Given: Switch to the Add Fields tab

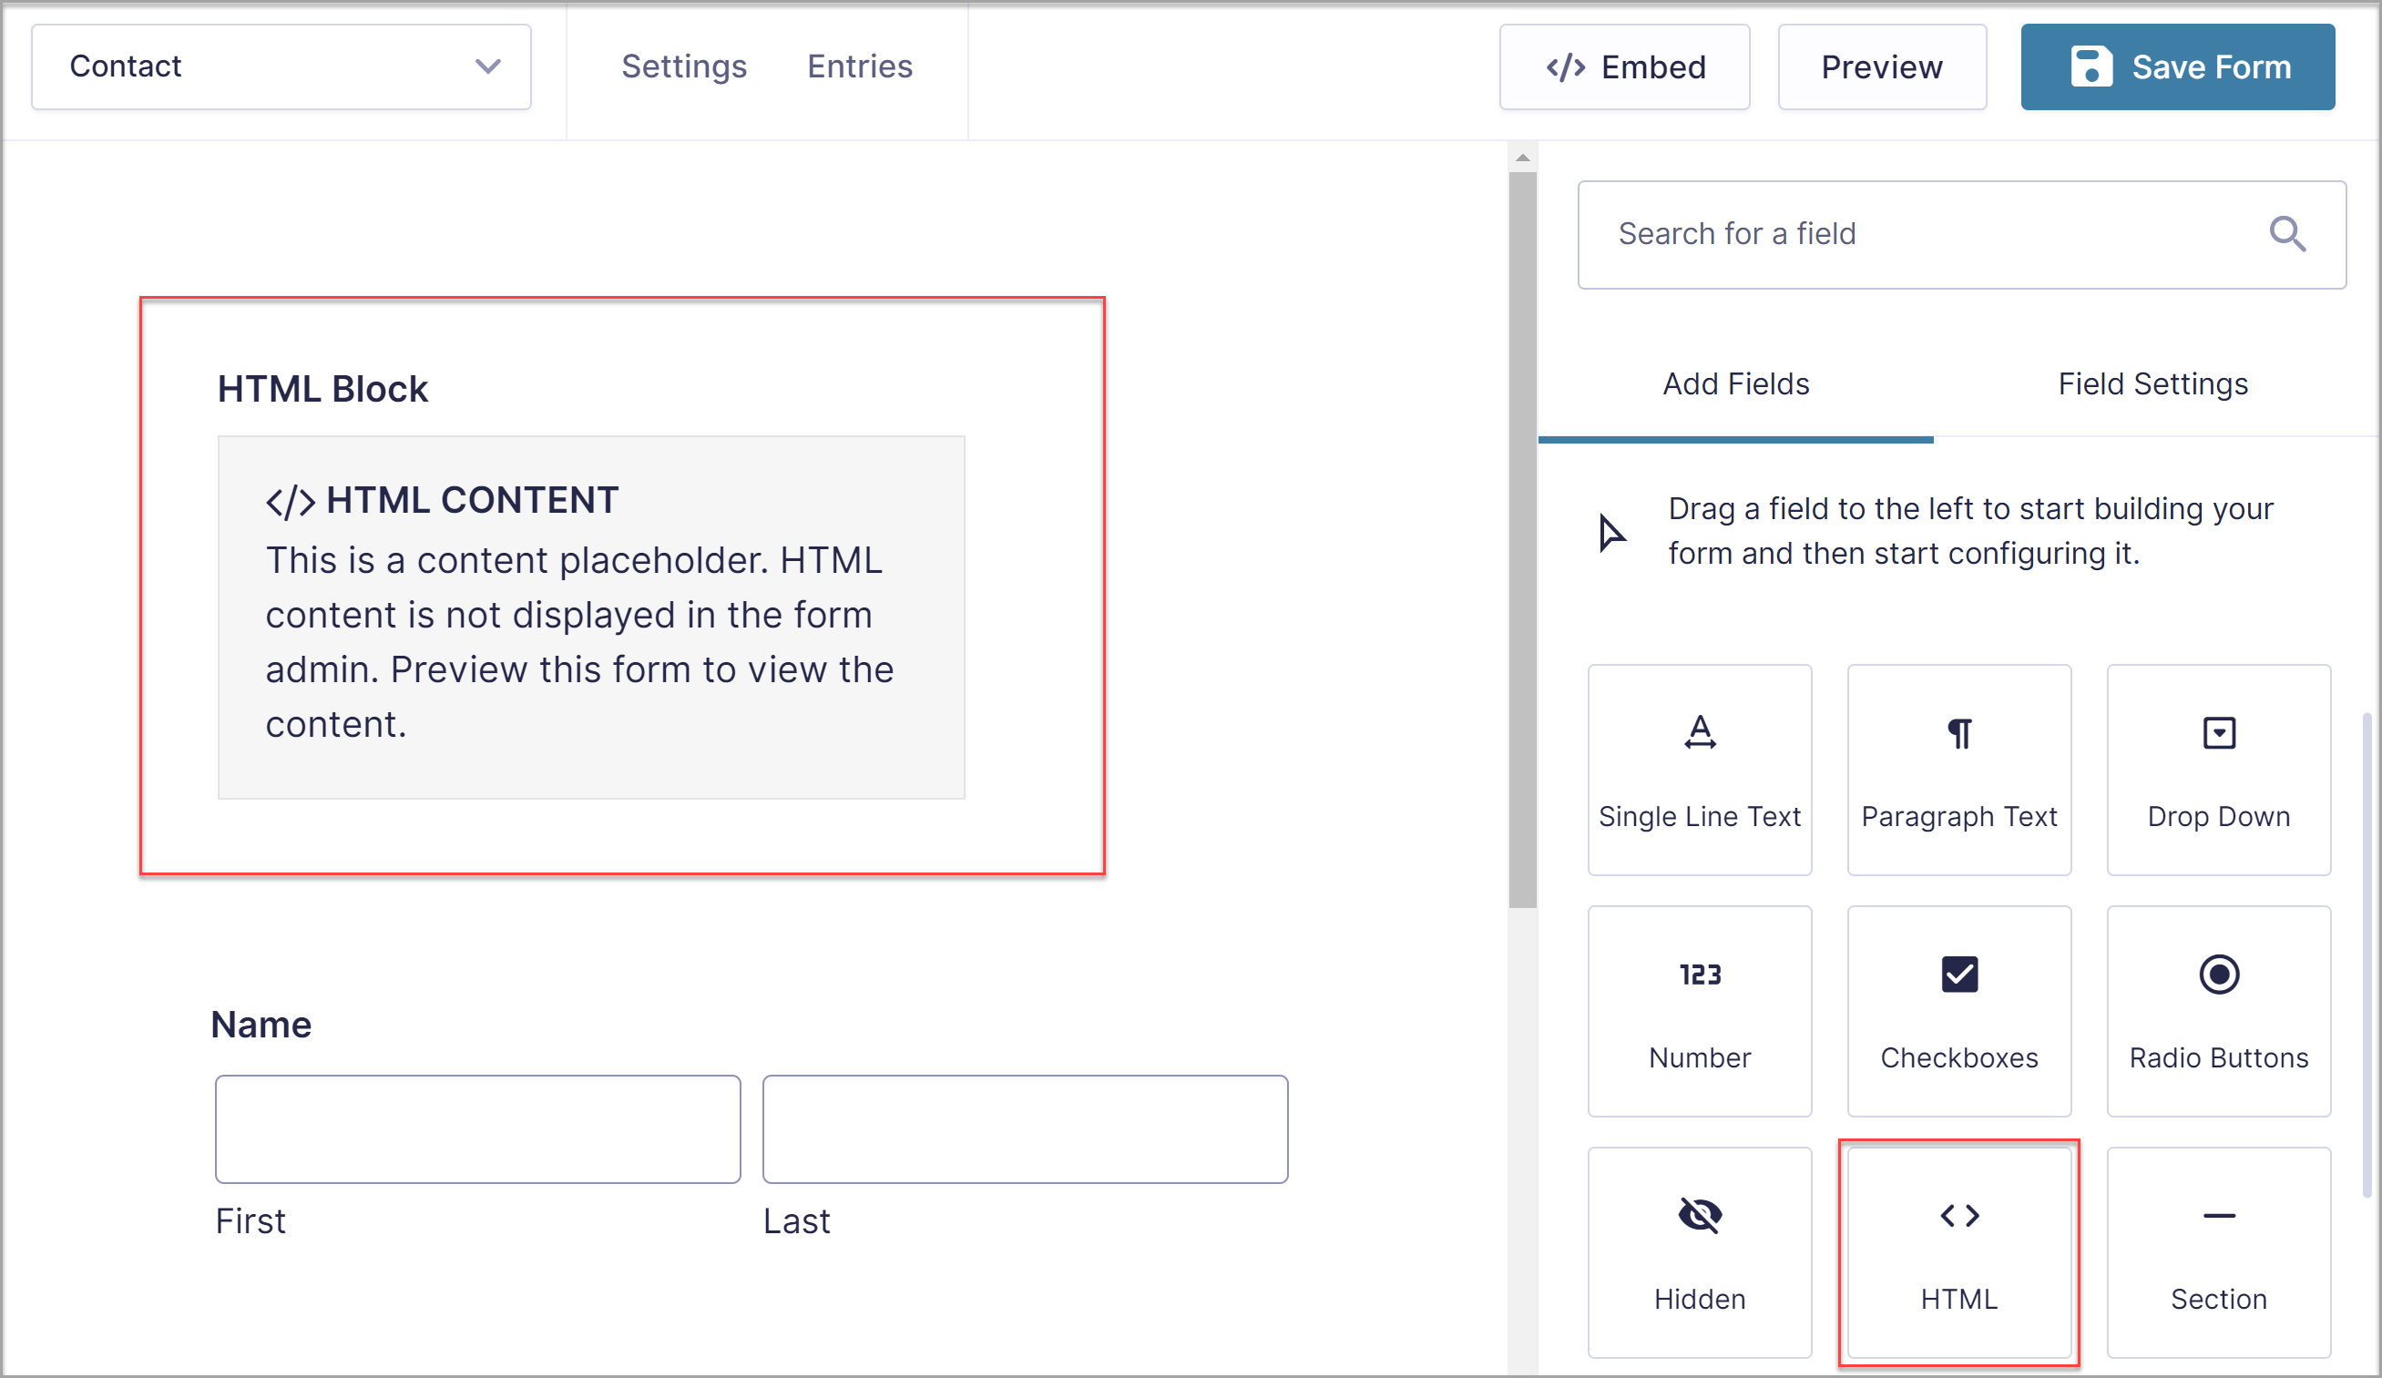Looking at the screenshot, I should 1735,384.
